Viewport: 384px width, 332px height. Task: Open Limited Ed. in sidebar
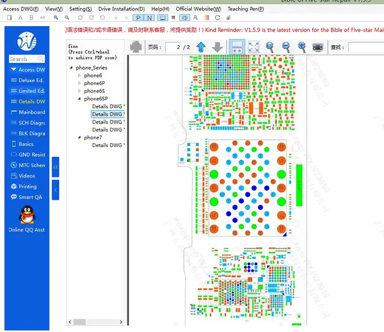pyautogui.click(x=28, y=91)
